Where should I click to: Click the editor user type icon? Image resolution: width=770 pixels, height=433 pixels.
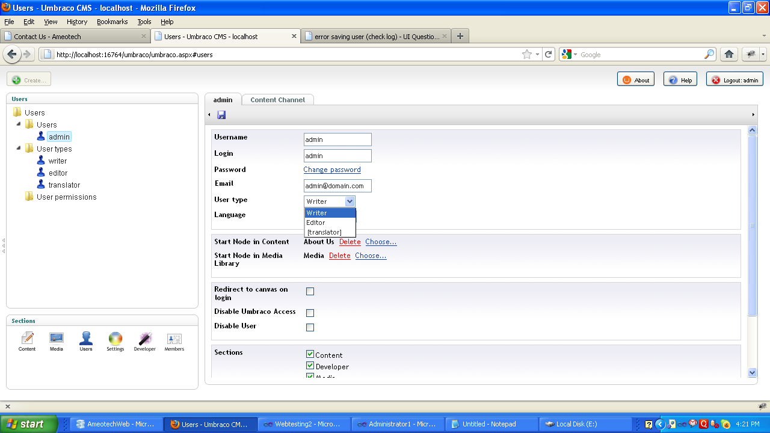pos(41,173)
